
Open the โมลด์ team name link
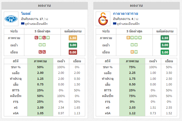(x=26, y=13)
